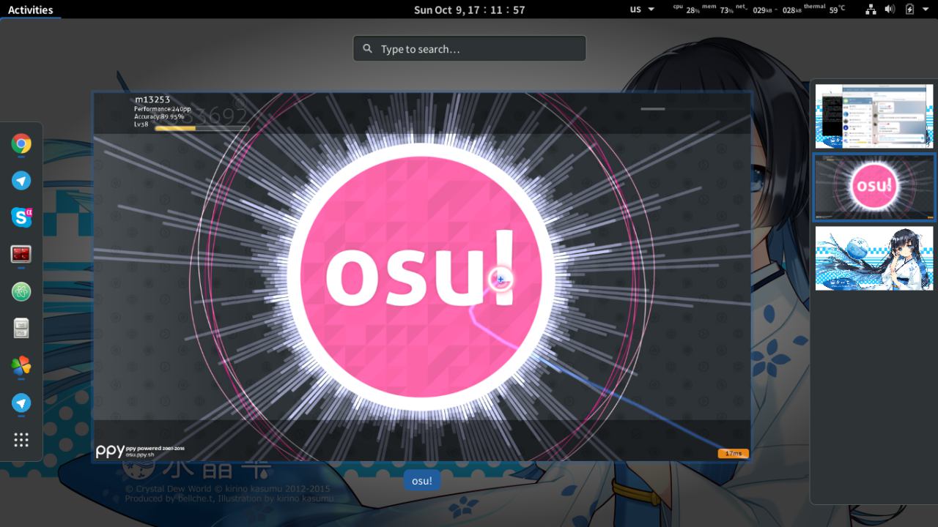Click the cpu 28% usage indicator
This screenshot has width=938, height=527.
coord(686,10)
